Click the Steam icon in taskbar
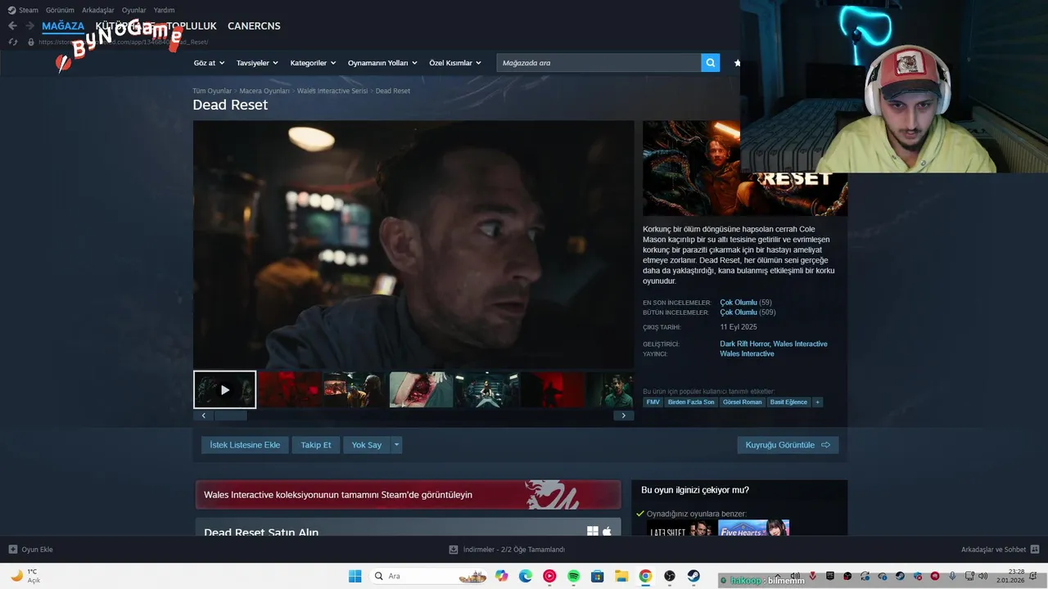 pos(693,576)
